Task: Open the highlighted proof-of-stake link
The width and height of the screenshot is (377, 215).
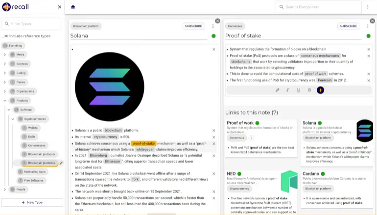Action: 143,144
